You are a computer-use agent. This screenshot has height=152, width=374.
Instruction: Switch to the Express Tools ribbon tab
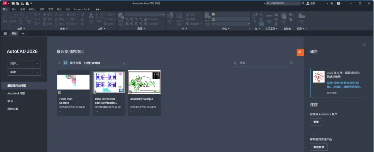coord(82,10)
